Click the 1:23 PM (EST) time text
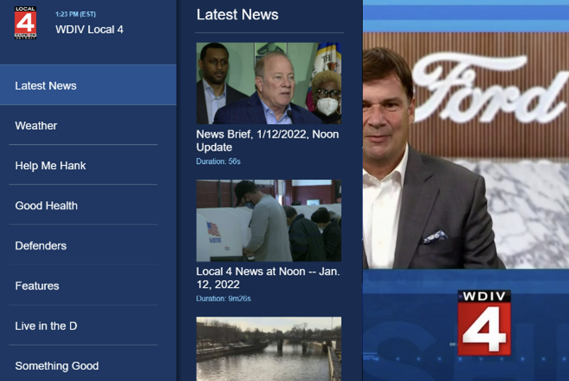Screen dimensions: 569x381 76,14
